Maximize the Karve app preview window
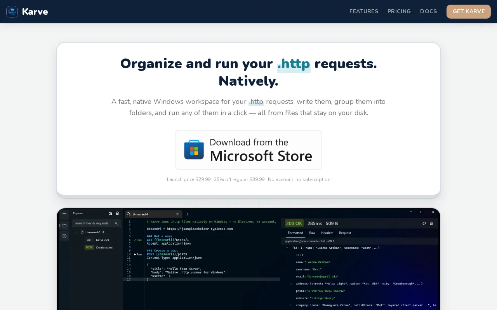497x310 pixels. click(422, 212)
